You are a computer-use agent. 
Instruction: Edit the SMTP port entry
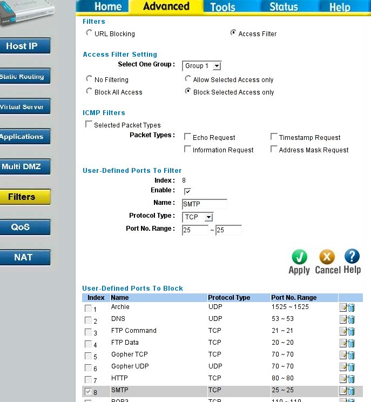[x=343, y=391]
